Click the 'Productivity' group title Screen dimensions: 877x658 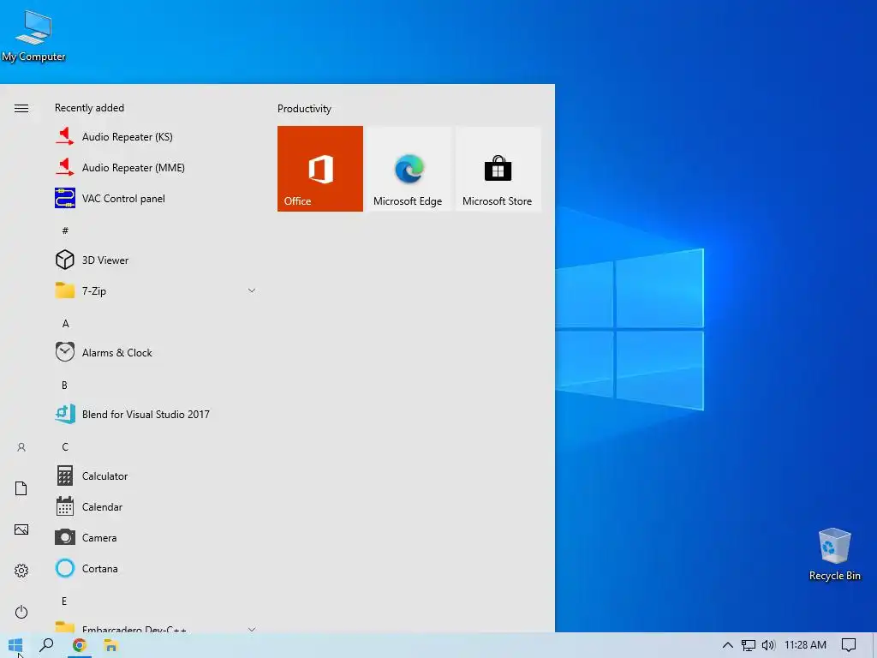pyautogui.click(x=304, y=109)
